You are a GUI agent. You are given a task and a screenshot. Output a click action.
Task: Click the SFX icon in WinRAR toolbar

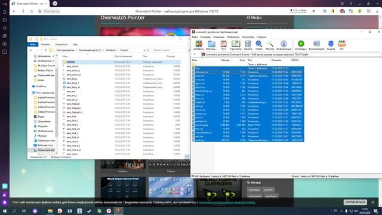tap(342, 45)
